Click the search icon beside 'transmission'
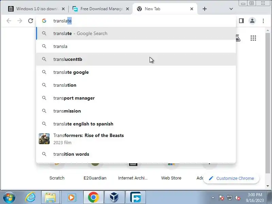272x204 pixels. point(44,111)
